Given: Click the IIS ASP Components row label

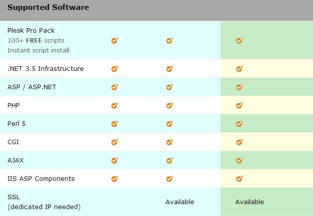Looking at the screenshot, I should point(41,178).
